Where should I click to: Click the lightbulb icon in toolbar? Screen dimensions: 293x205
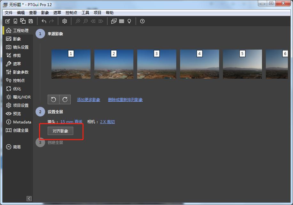click(x=129, y=21)
